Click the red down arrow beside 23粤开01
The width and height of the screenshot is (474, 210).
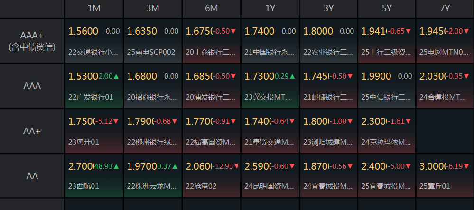(116, 121)
